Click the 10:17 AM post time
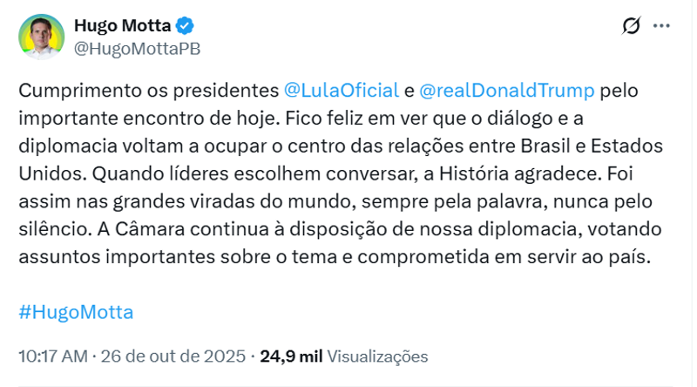The image size is (697, 387). click(x=53, y=356)
